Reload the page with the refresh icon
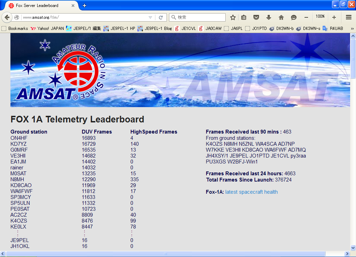Image resolution: width=356 pixels, height=257 pixels. point(161,17)
